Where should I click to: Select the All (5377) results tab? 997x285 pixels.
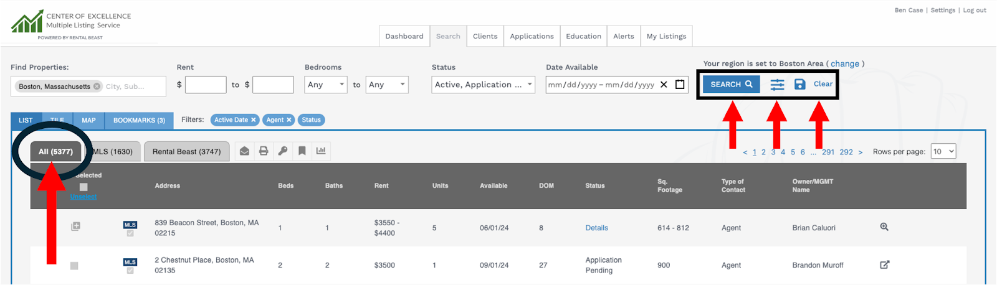pyautogui.click(x=55, y=151)
